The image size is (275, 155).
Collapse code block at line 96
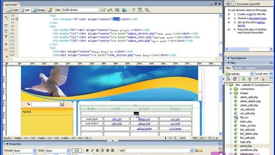click(17, 19)
